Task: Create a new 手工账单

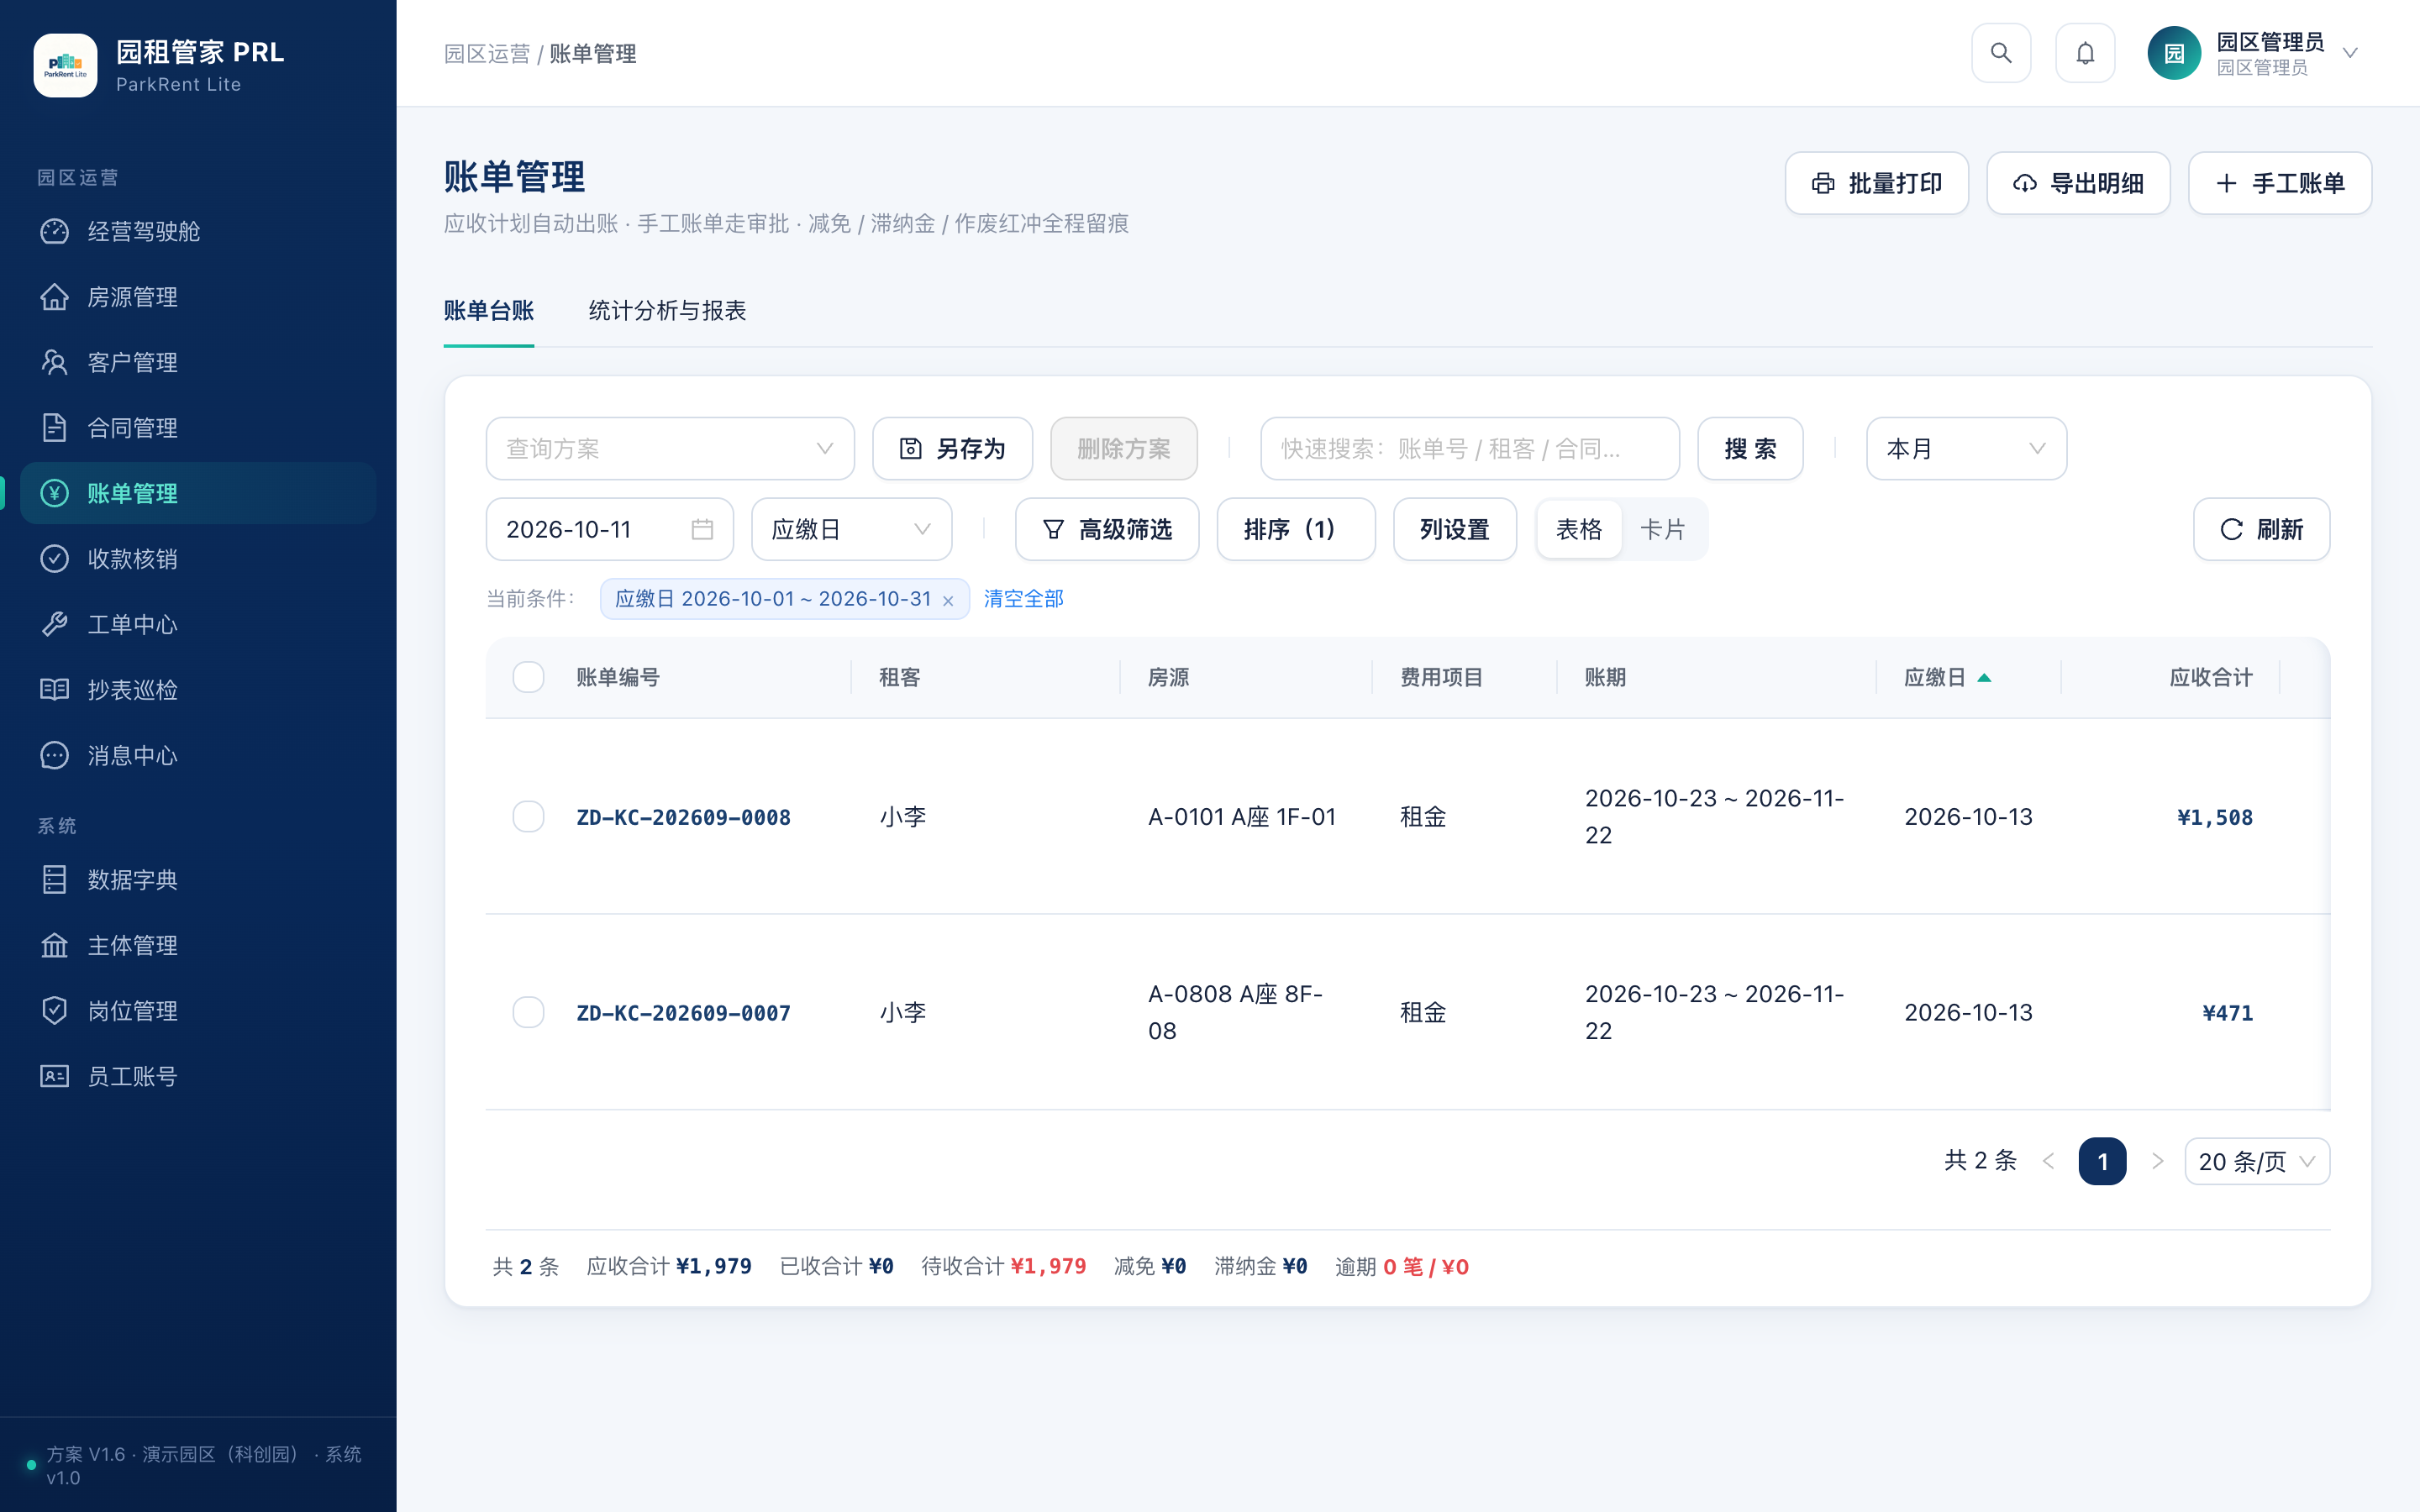Action: 2279,183
